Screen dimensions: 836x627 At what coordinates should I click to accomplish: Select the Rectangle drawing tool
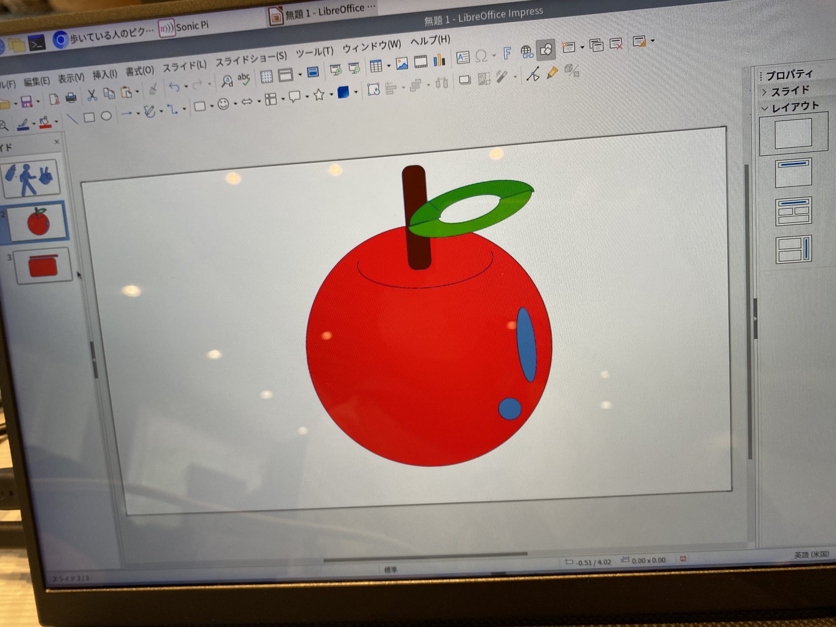pyautogui.click(x=89, y=117)
